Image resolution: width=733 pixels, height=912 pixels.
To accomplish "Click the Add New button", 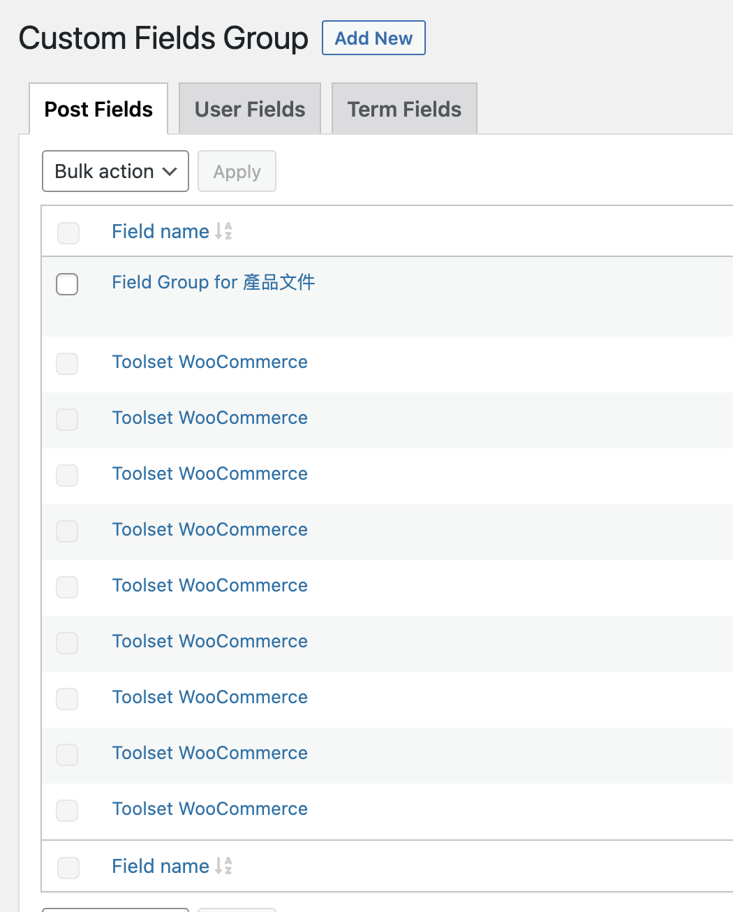I will pos(373,38).
